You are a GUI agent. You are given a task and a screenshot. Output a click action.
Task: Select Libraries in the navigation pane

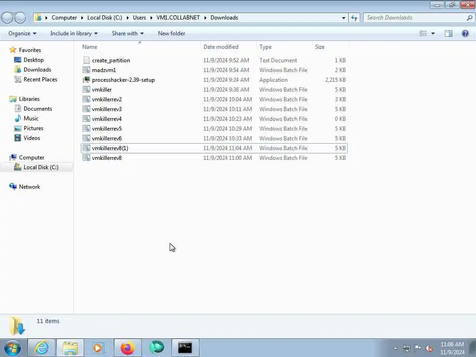tap(29, 99)
